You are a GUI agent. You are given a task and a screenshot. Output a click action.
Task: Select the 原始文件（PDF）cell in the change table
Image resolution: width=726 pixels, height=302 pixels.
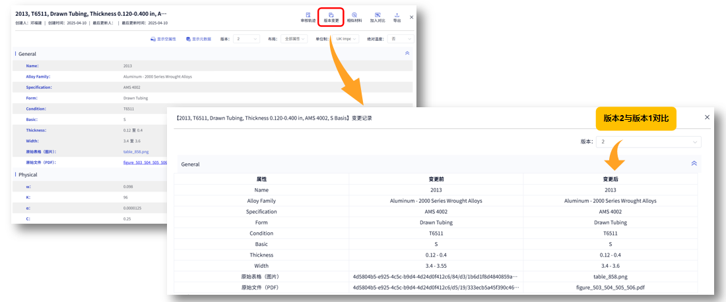261,288
